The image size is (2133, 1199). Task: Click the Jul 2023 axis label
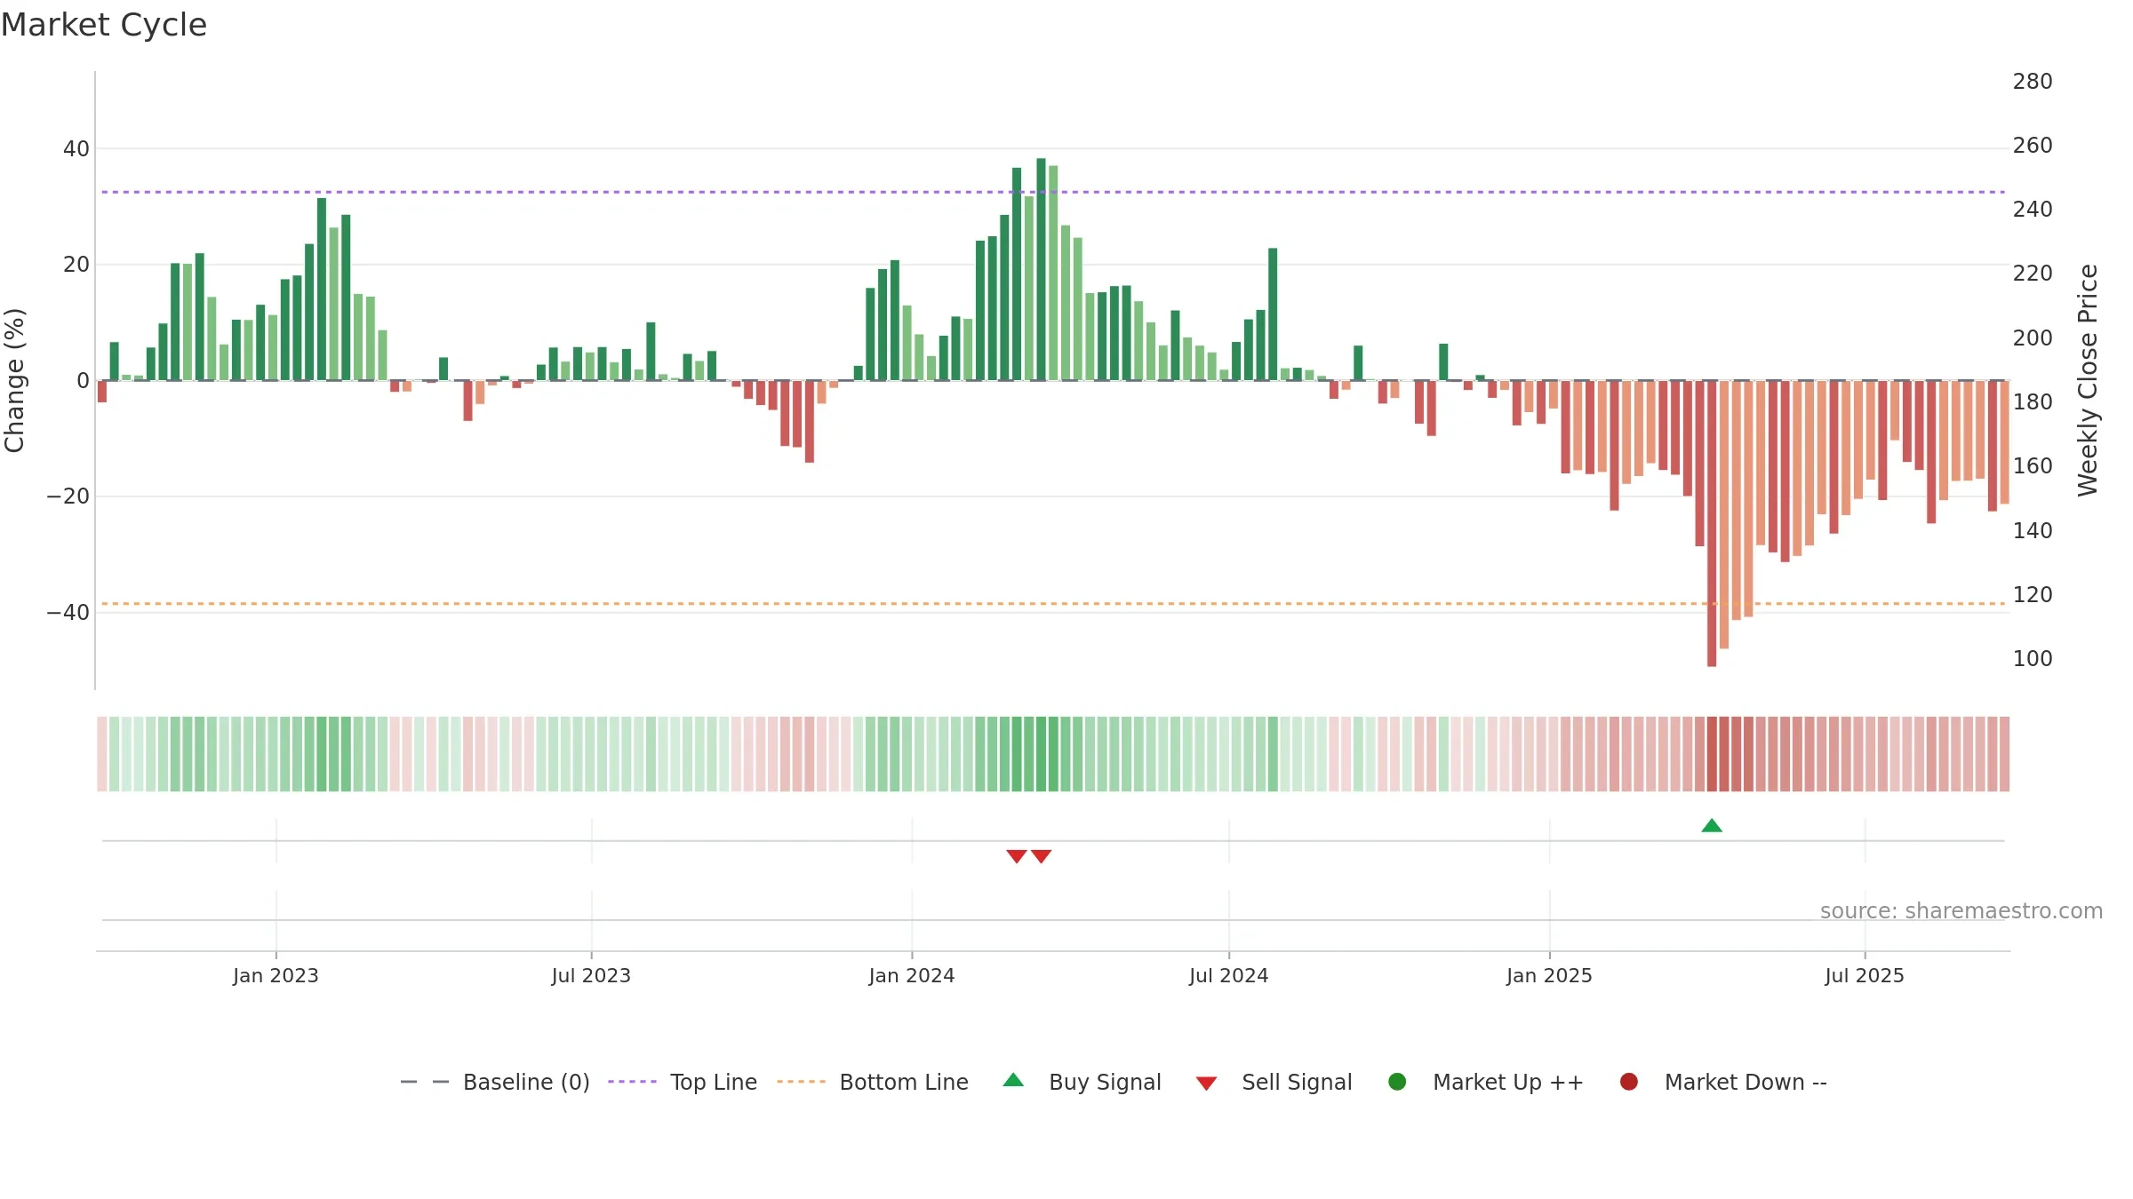coord(591,975)
